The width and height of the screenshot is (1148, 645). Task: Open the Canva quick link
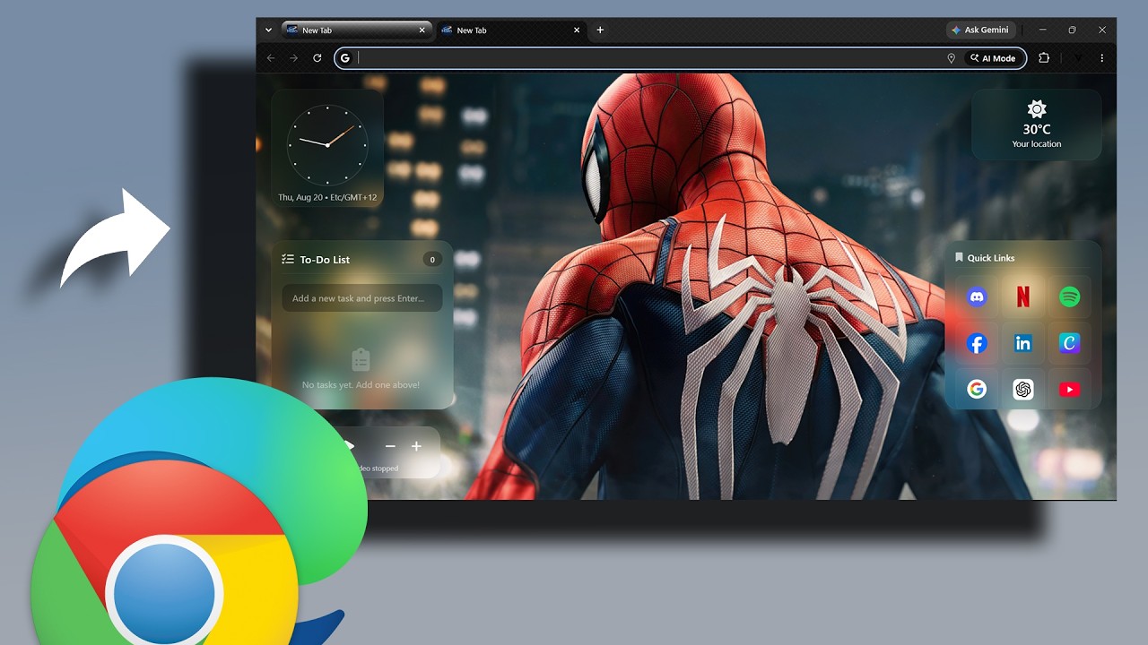point(1069,343)
